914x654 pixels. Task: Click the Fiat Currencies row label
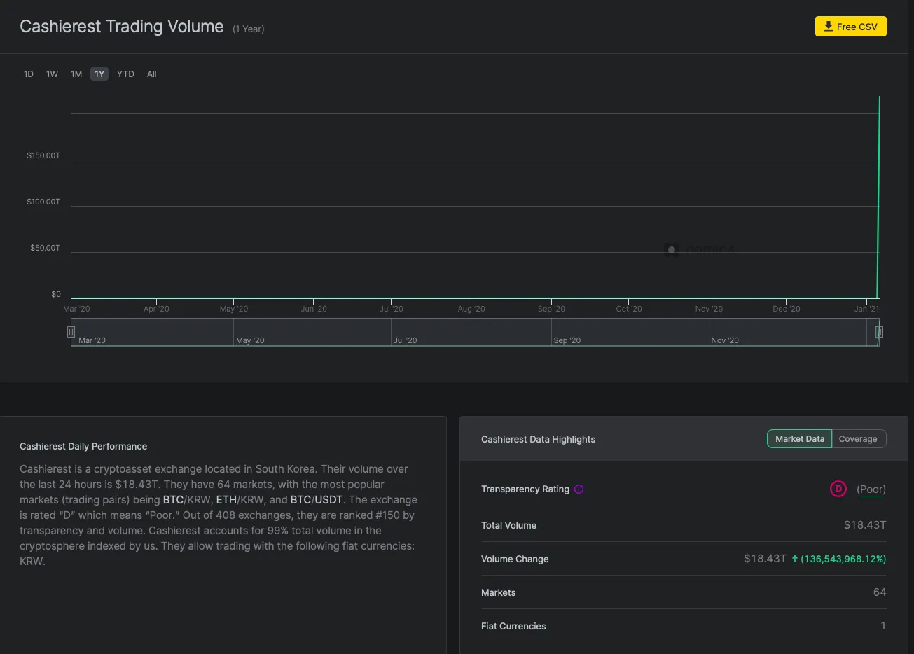513,626
